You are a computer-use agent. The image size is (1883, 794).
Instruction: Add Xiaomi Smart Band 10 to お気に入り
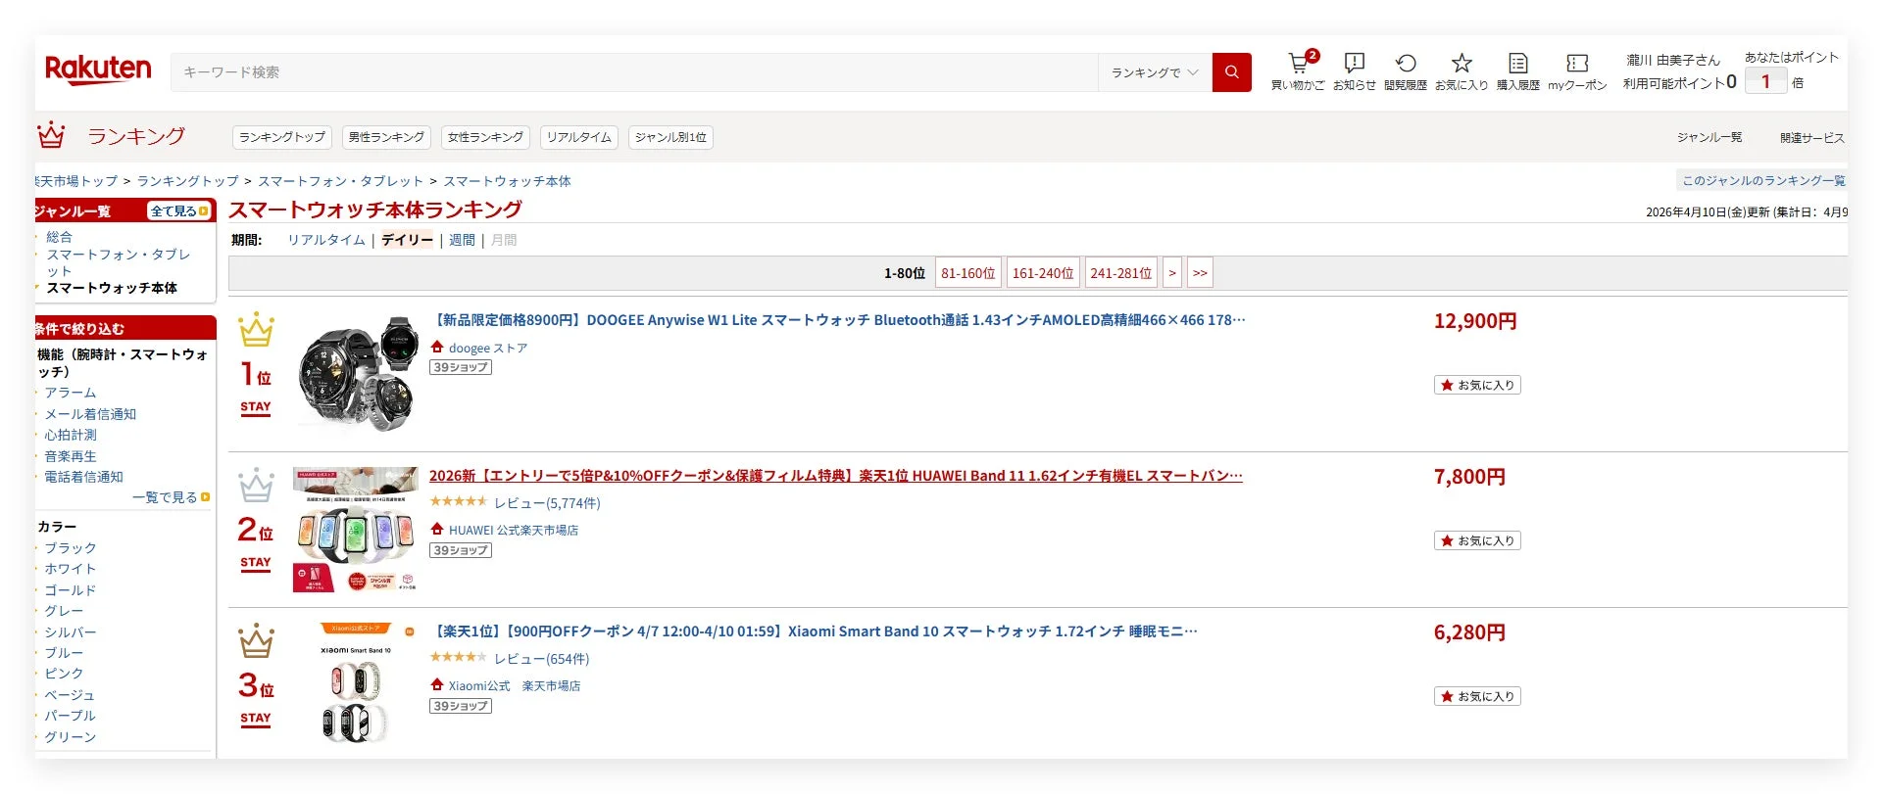[1477, 696]
